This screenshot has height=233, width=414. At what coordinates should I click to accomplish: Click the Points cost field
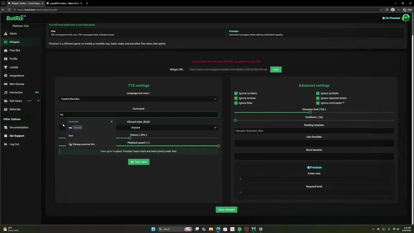(314, 179)
